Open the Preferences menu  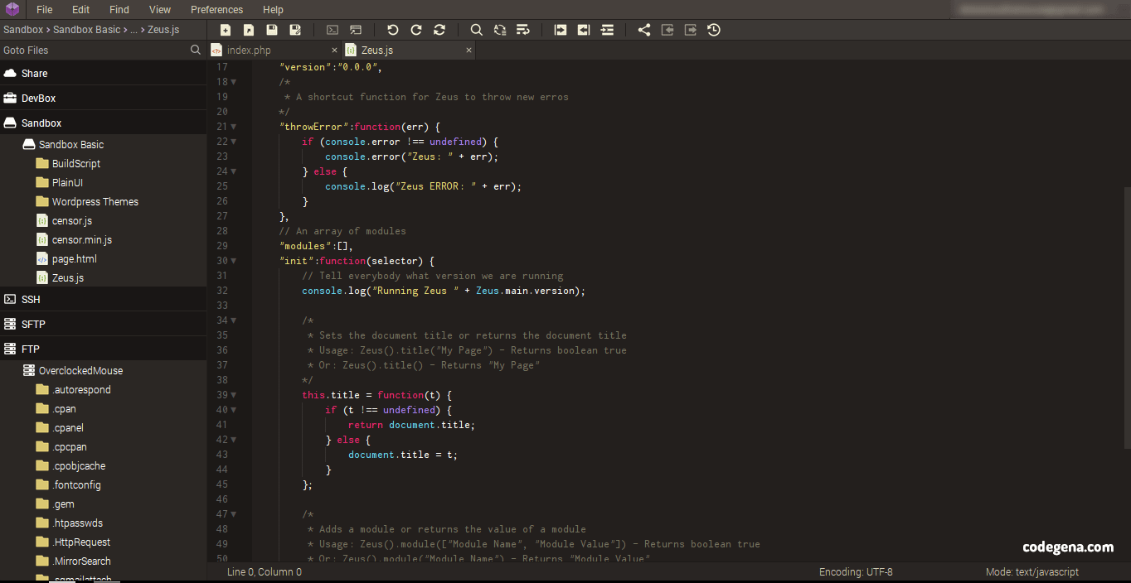click(216, 9)
